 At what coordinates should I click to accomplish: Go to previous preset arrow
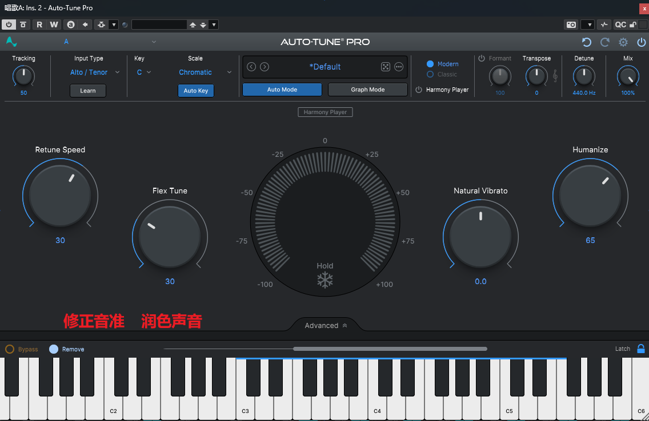point(251,67)
